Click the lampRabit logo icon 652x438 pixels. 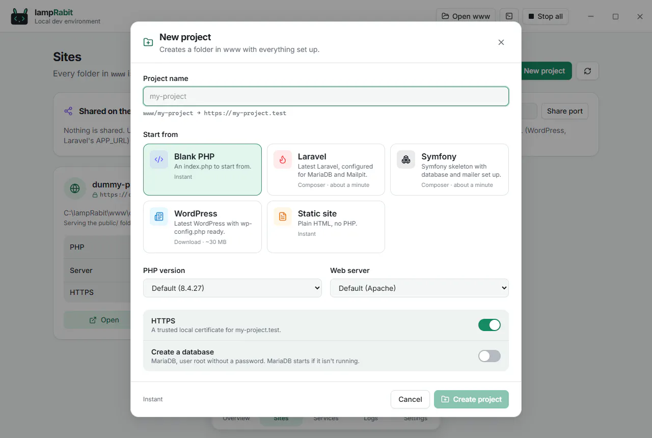[19, 16]
